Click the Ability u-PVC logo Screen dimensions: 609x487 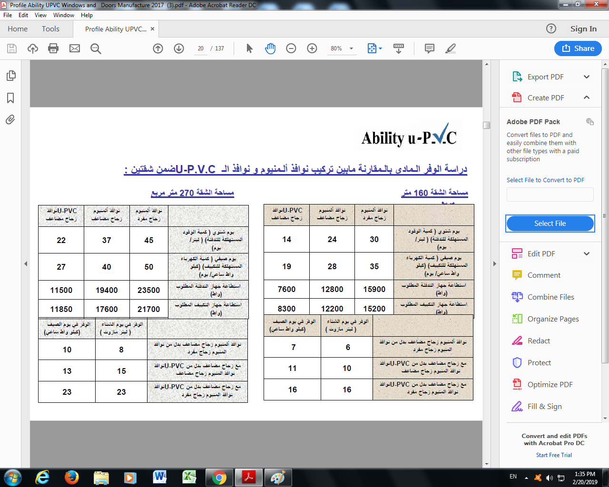[x=409, y=136]
